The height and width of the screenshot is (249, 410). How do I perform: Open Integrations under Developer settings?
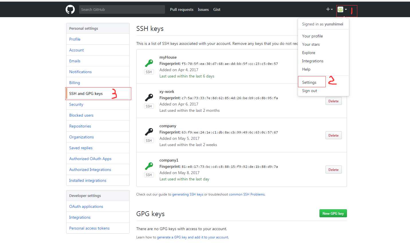(98, 217)
